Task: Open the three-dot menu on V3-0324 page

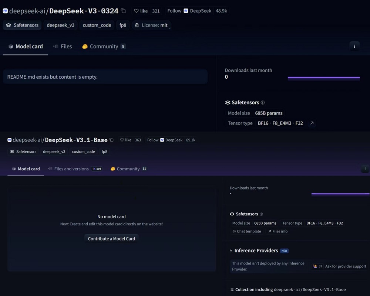Action: 354,46
